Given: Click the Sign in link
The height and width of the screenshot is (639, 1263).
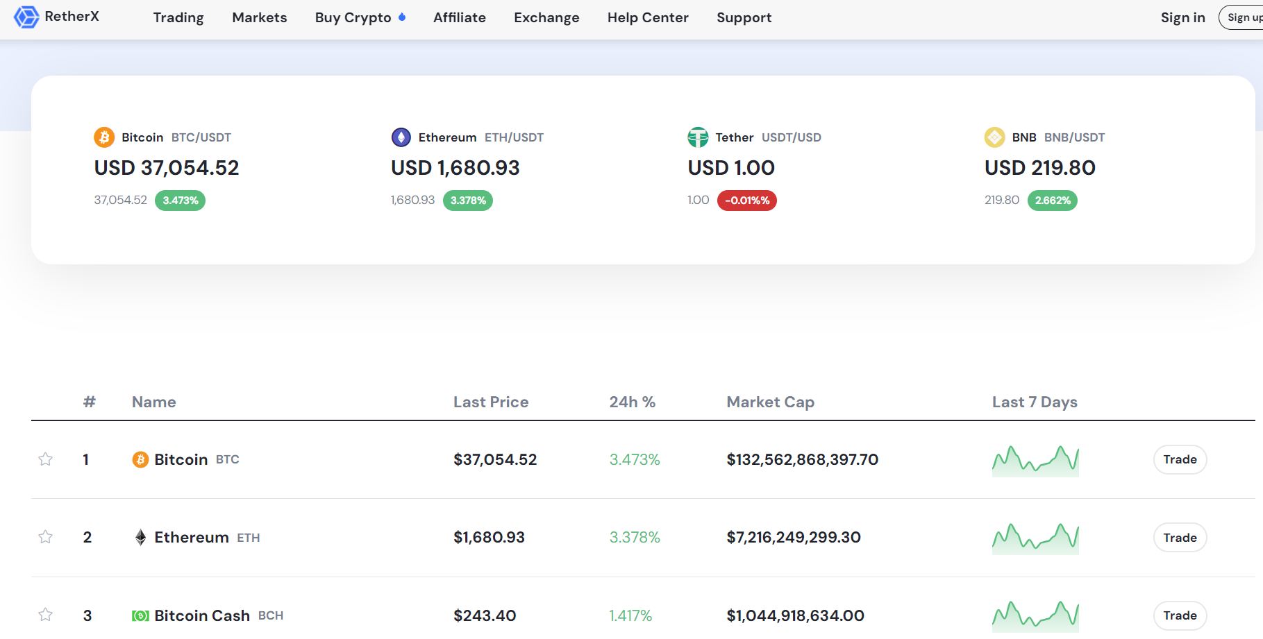Looking at the screenshot, I should click(x=1183, y=17).
